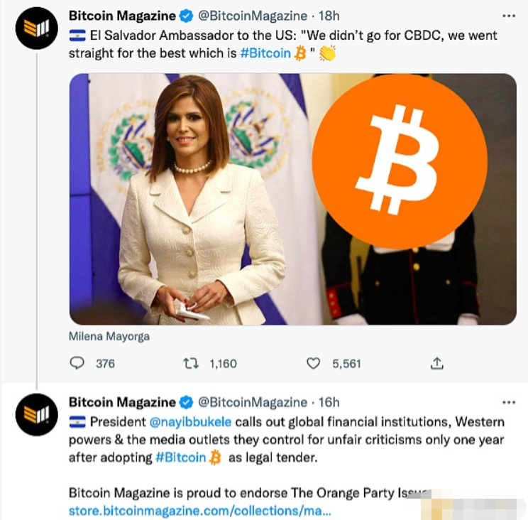Click the verified badge on second tweet
This screenshot has height=520, width=528.
186,402
